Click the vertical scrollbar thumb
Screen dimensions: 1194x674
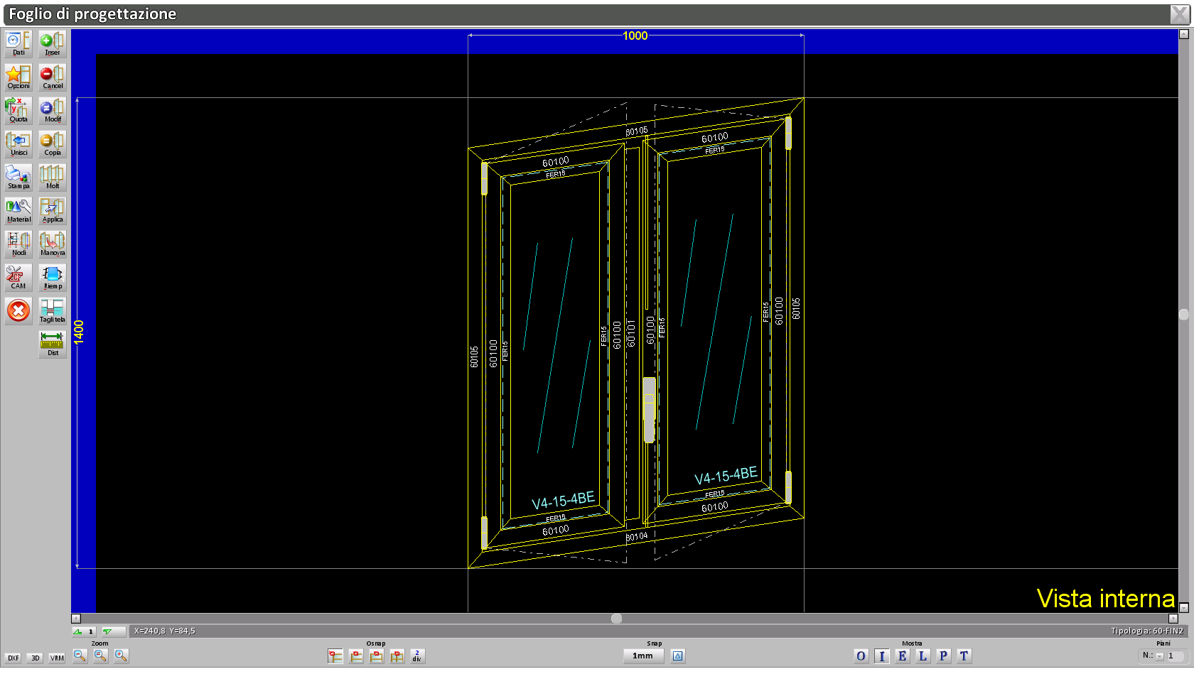1184,315
